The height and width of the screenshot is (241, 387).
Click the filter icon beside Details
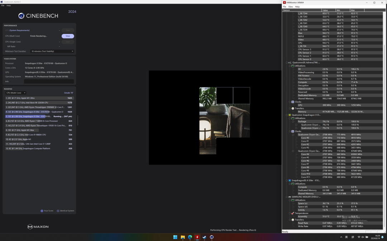(72, 93)
